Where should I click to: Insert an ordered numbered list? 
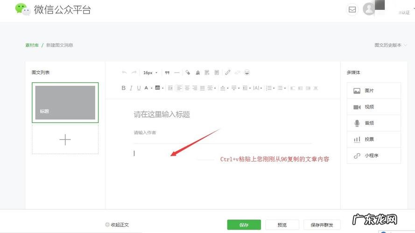point(268,88)
